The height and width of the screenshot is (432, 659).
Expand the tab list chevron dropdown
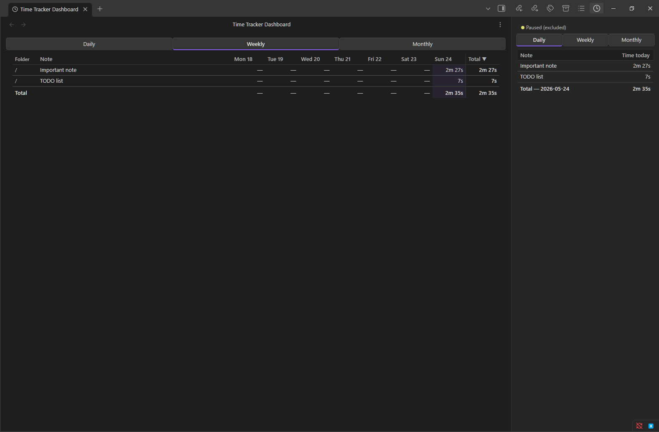488,8
